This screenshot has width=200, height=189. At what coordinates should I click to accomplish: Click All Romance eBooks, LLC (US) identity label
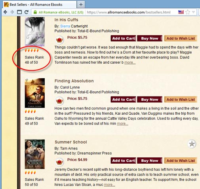(x=61, y=12)
